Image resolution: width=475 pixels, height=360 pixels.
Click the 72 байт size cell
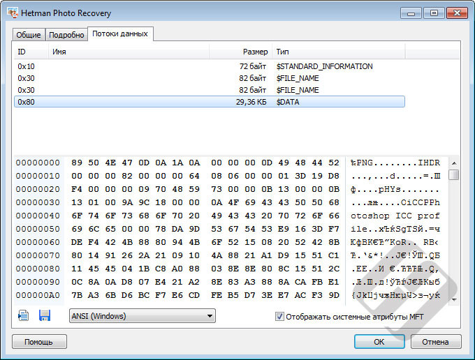click(253, 66)
